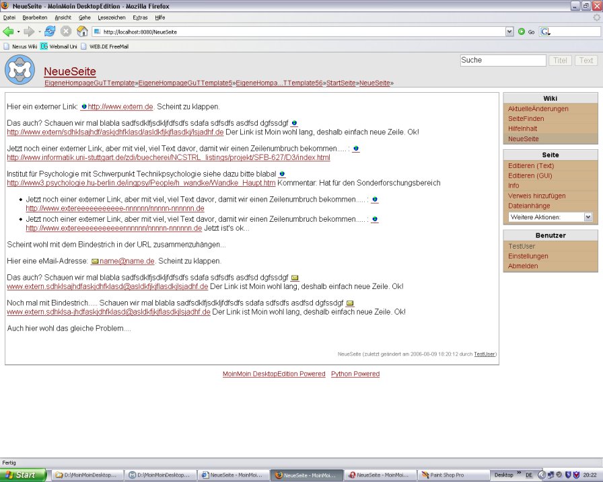Click the forward navigation arrow
The width and height of the screenshot is (603, 482).
pos(28,32)
